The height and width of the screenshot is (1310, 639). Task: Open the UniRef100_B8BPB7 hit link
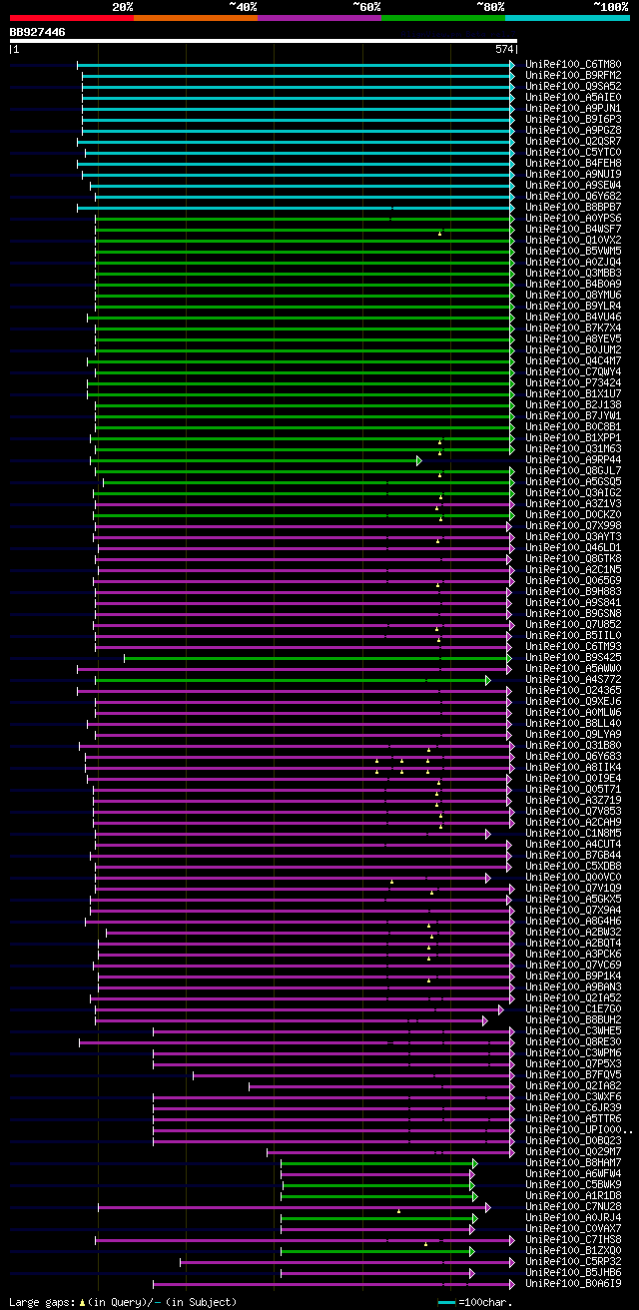click(x=573, y=208)
